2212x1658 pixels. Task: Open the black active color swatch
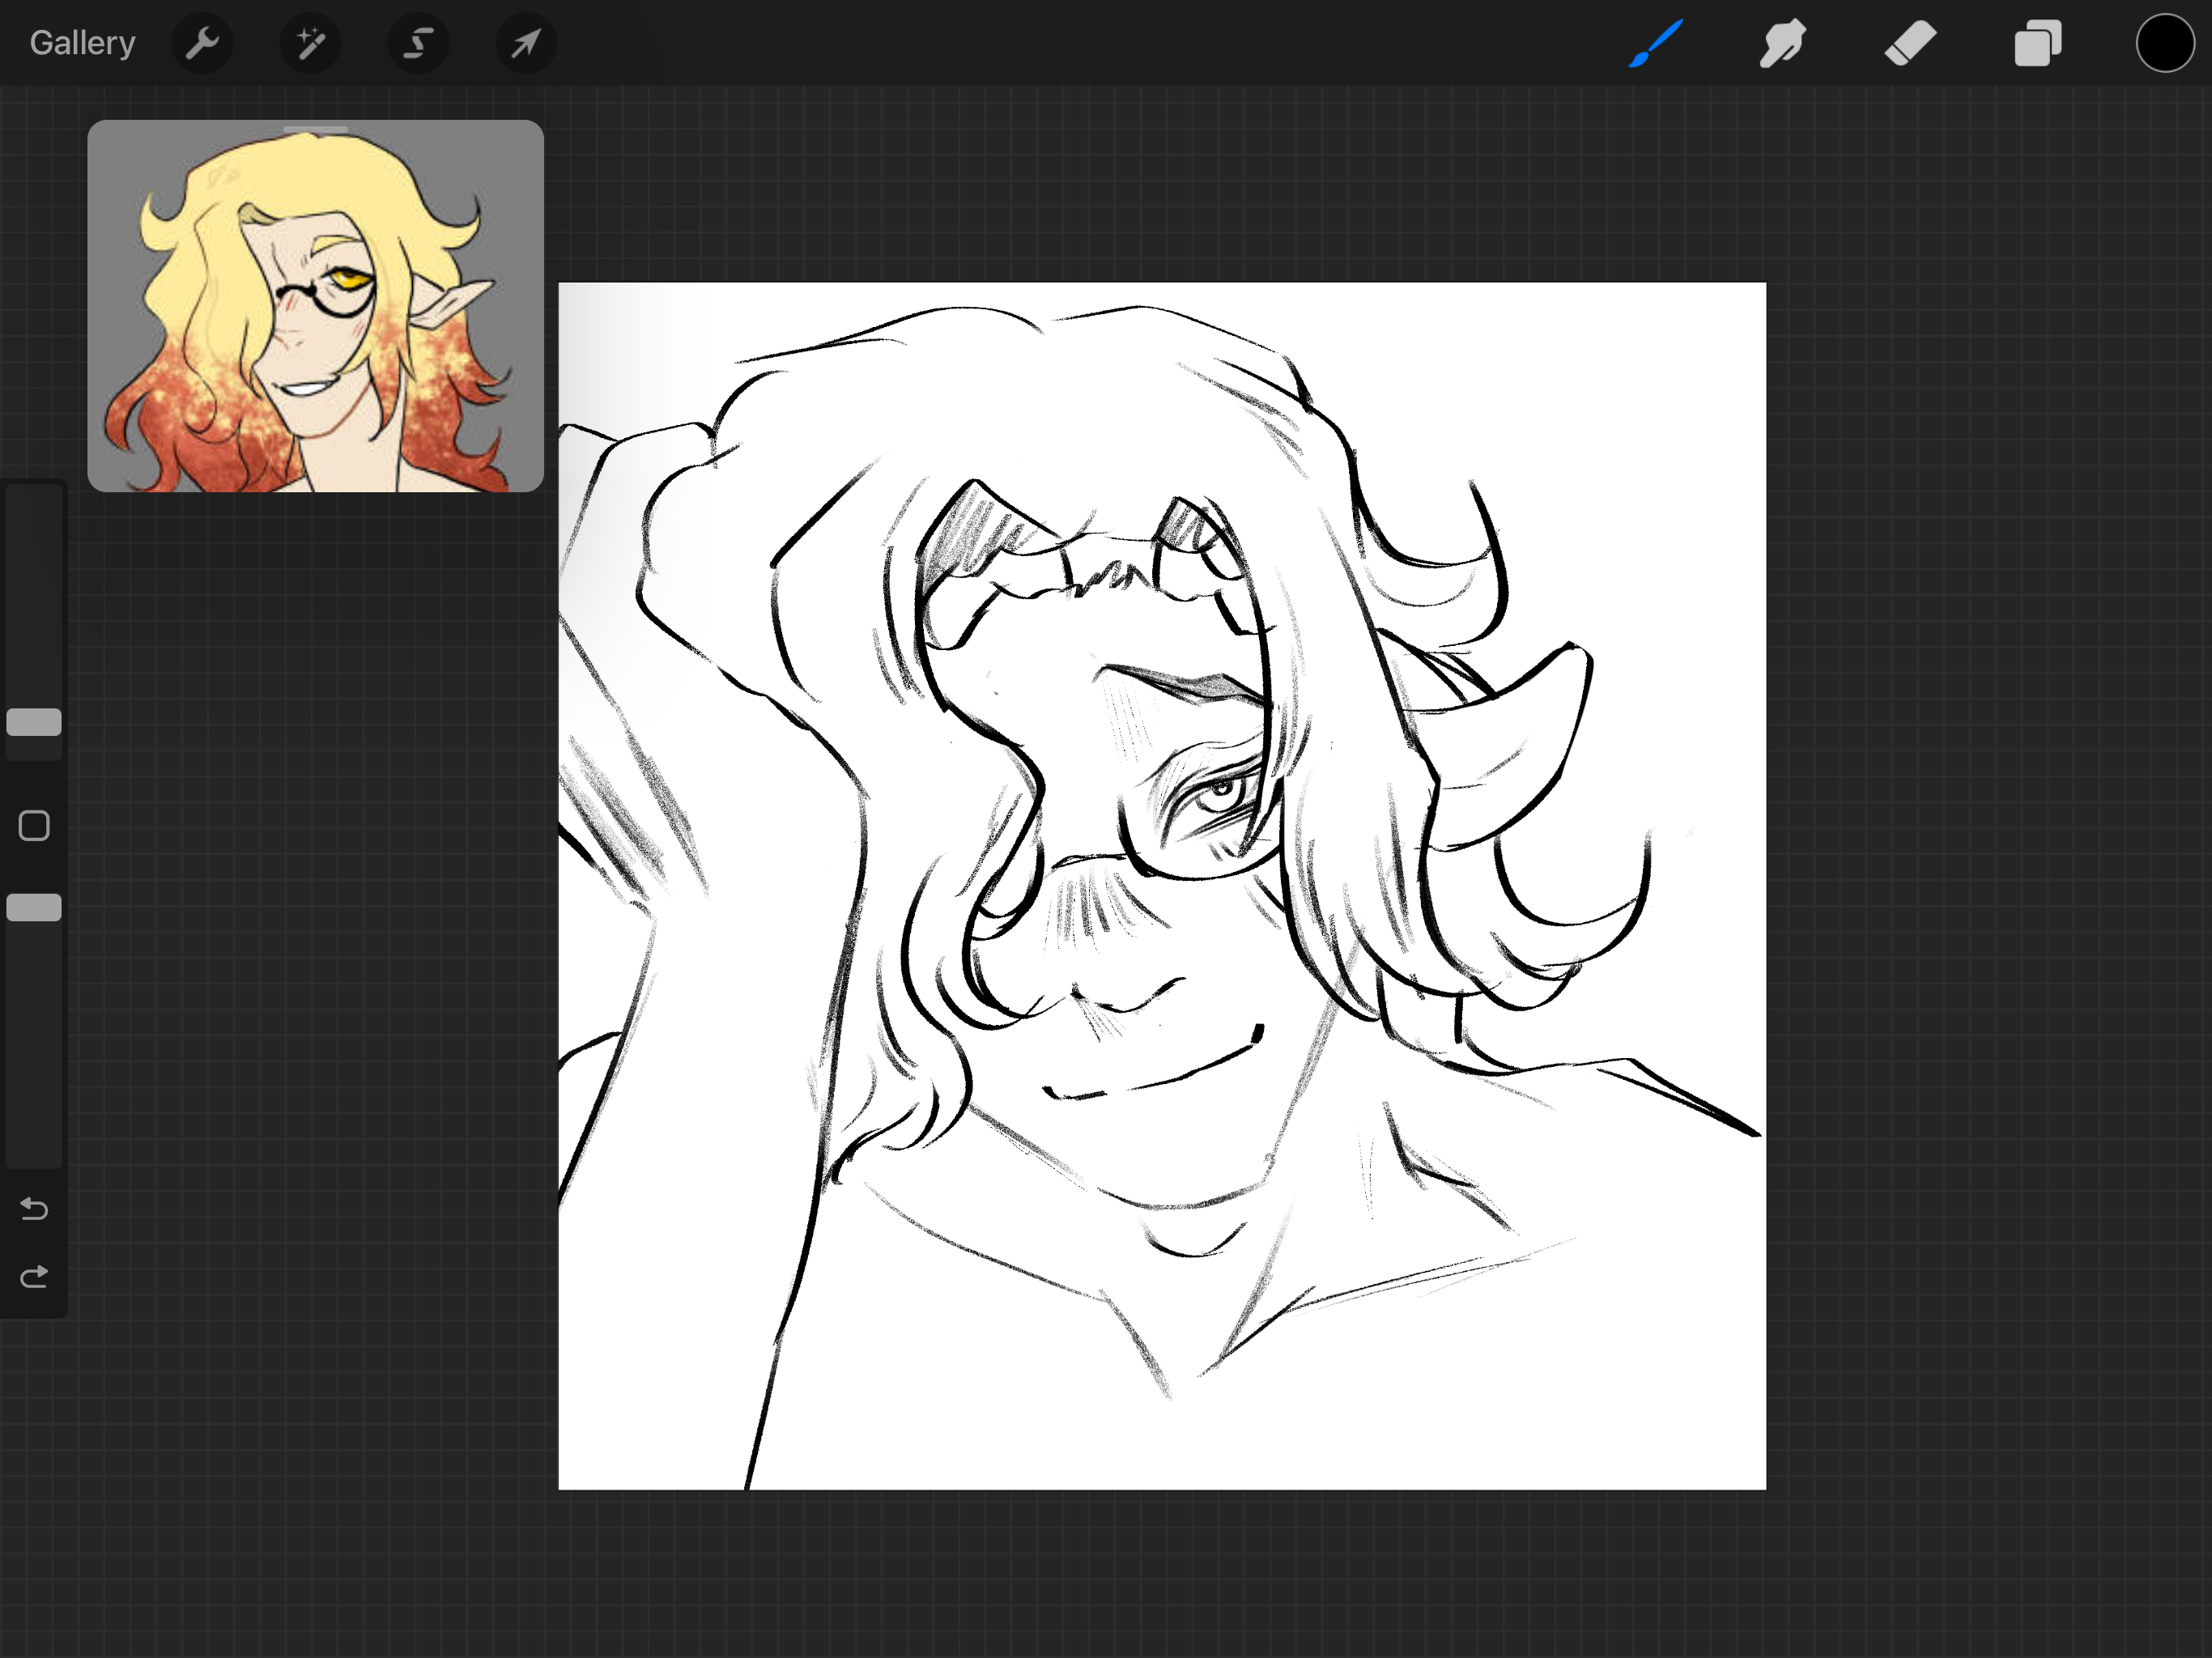click(x=2164, y=43)
